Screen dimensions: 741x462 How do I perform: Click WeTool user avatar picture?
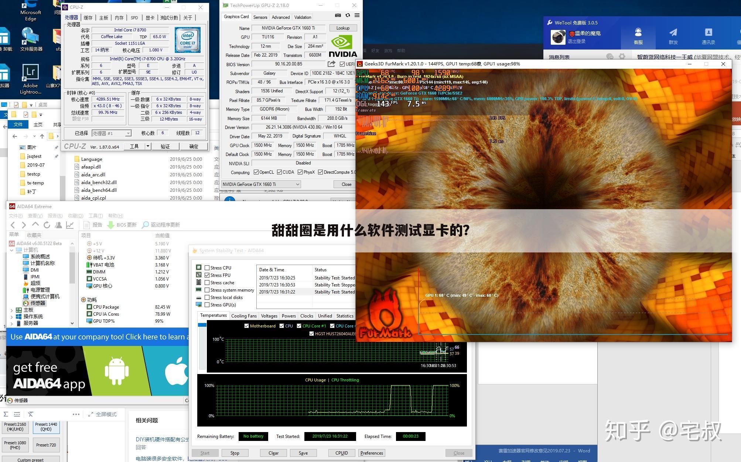coord(558,37)
